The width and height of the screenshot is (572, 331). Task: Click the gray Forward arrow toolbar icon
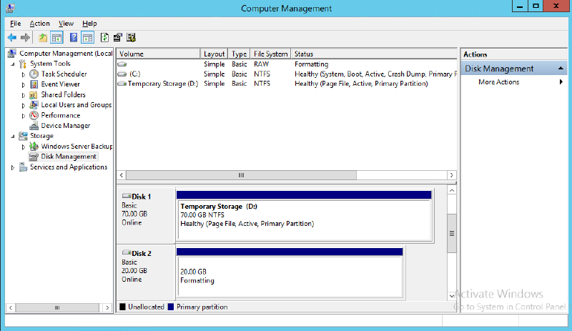[25, 37]
